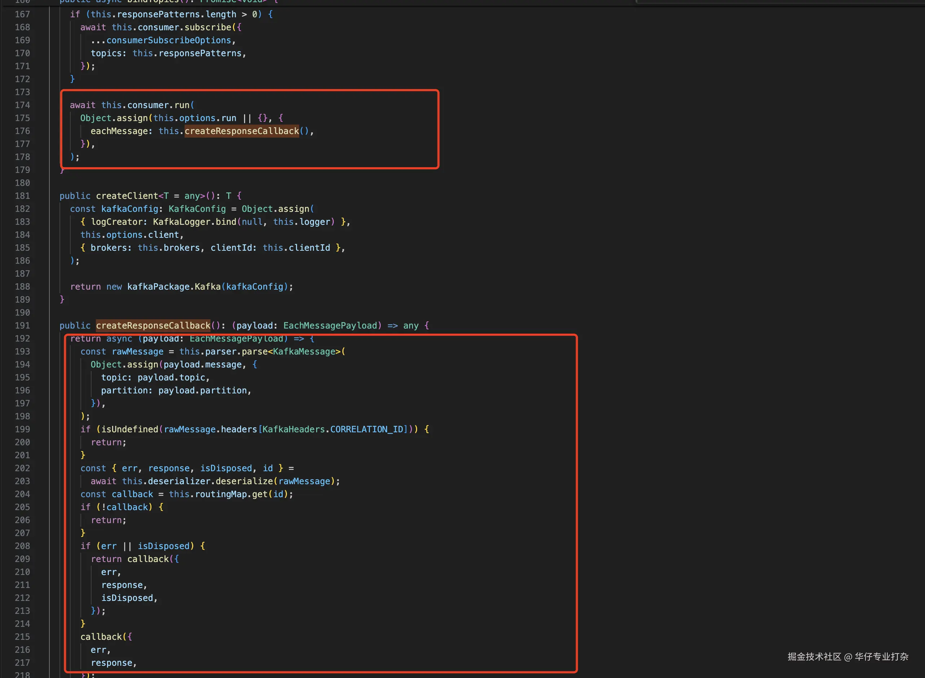This screenshot has width=925, height=678.
Task: Click the createClient method name
Action: [127, 196]
